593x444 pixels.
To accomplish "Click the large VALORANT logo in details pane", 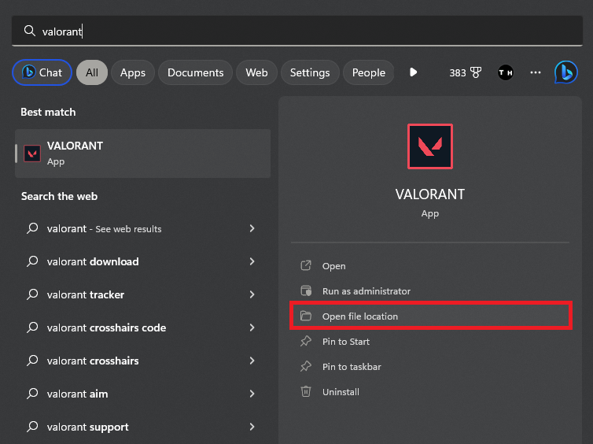I will point(429,146).
